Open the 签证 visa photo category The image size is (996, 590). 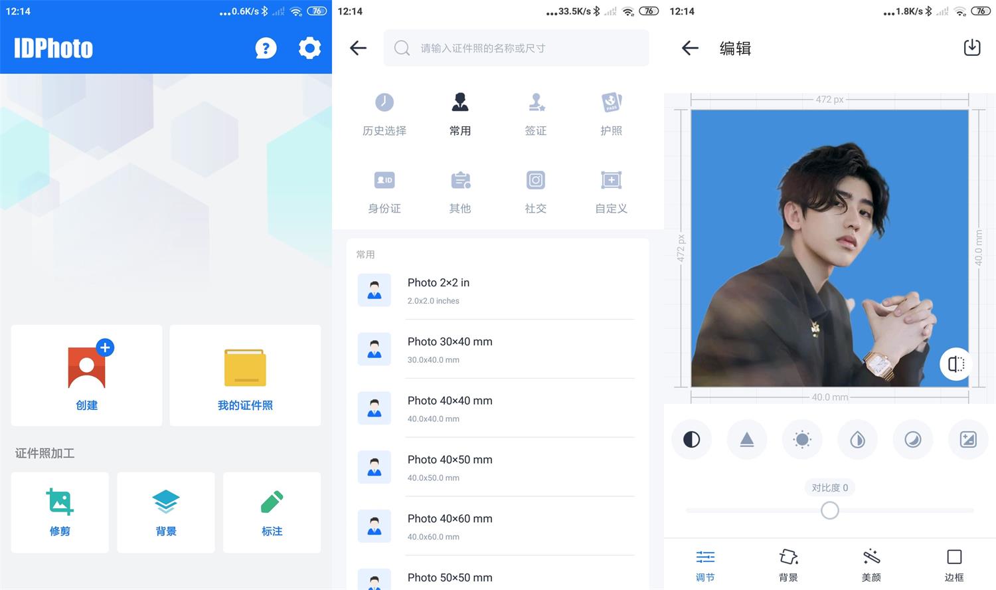tap(535, 113)
